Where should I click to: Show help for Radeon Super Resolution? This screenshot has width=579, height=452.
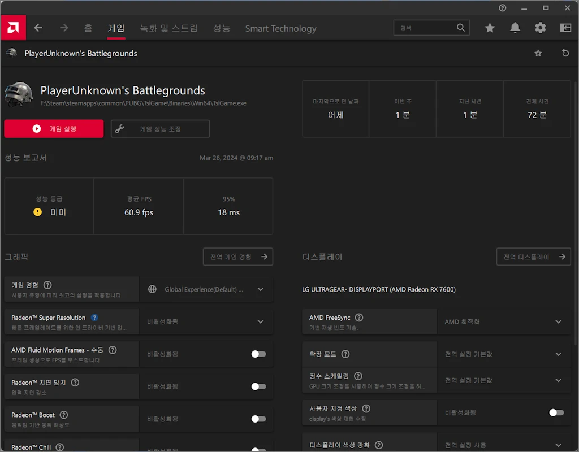(94, 318)
